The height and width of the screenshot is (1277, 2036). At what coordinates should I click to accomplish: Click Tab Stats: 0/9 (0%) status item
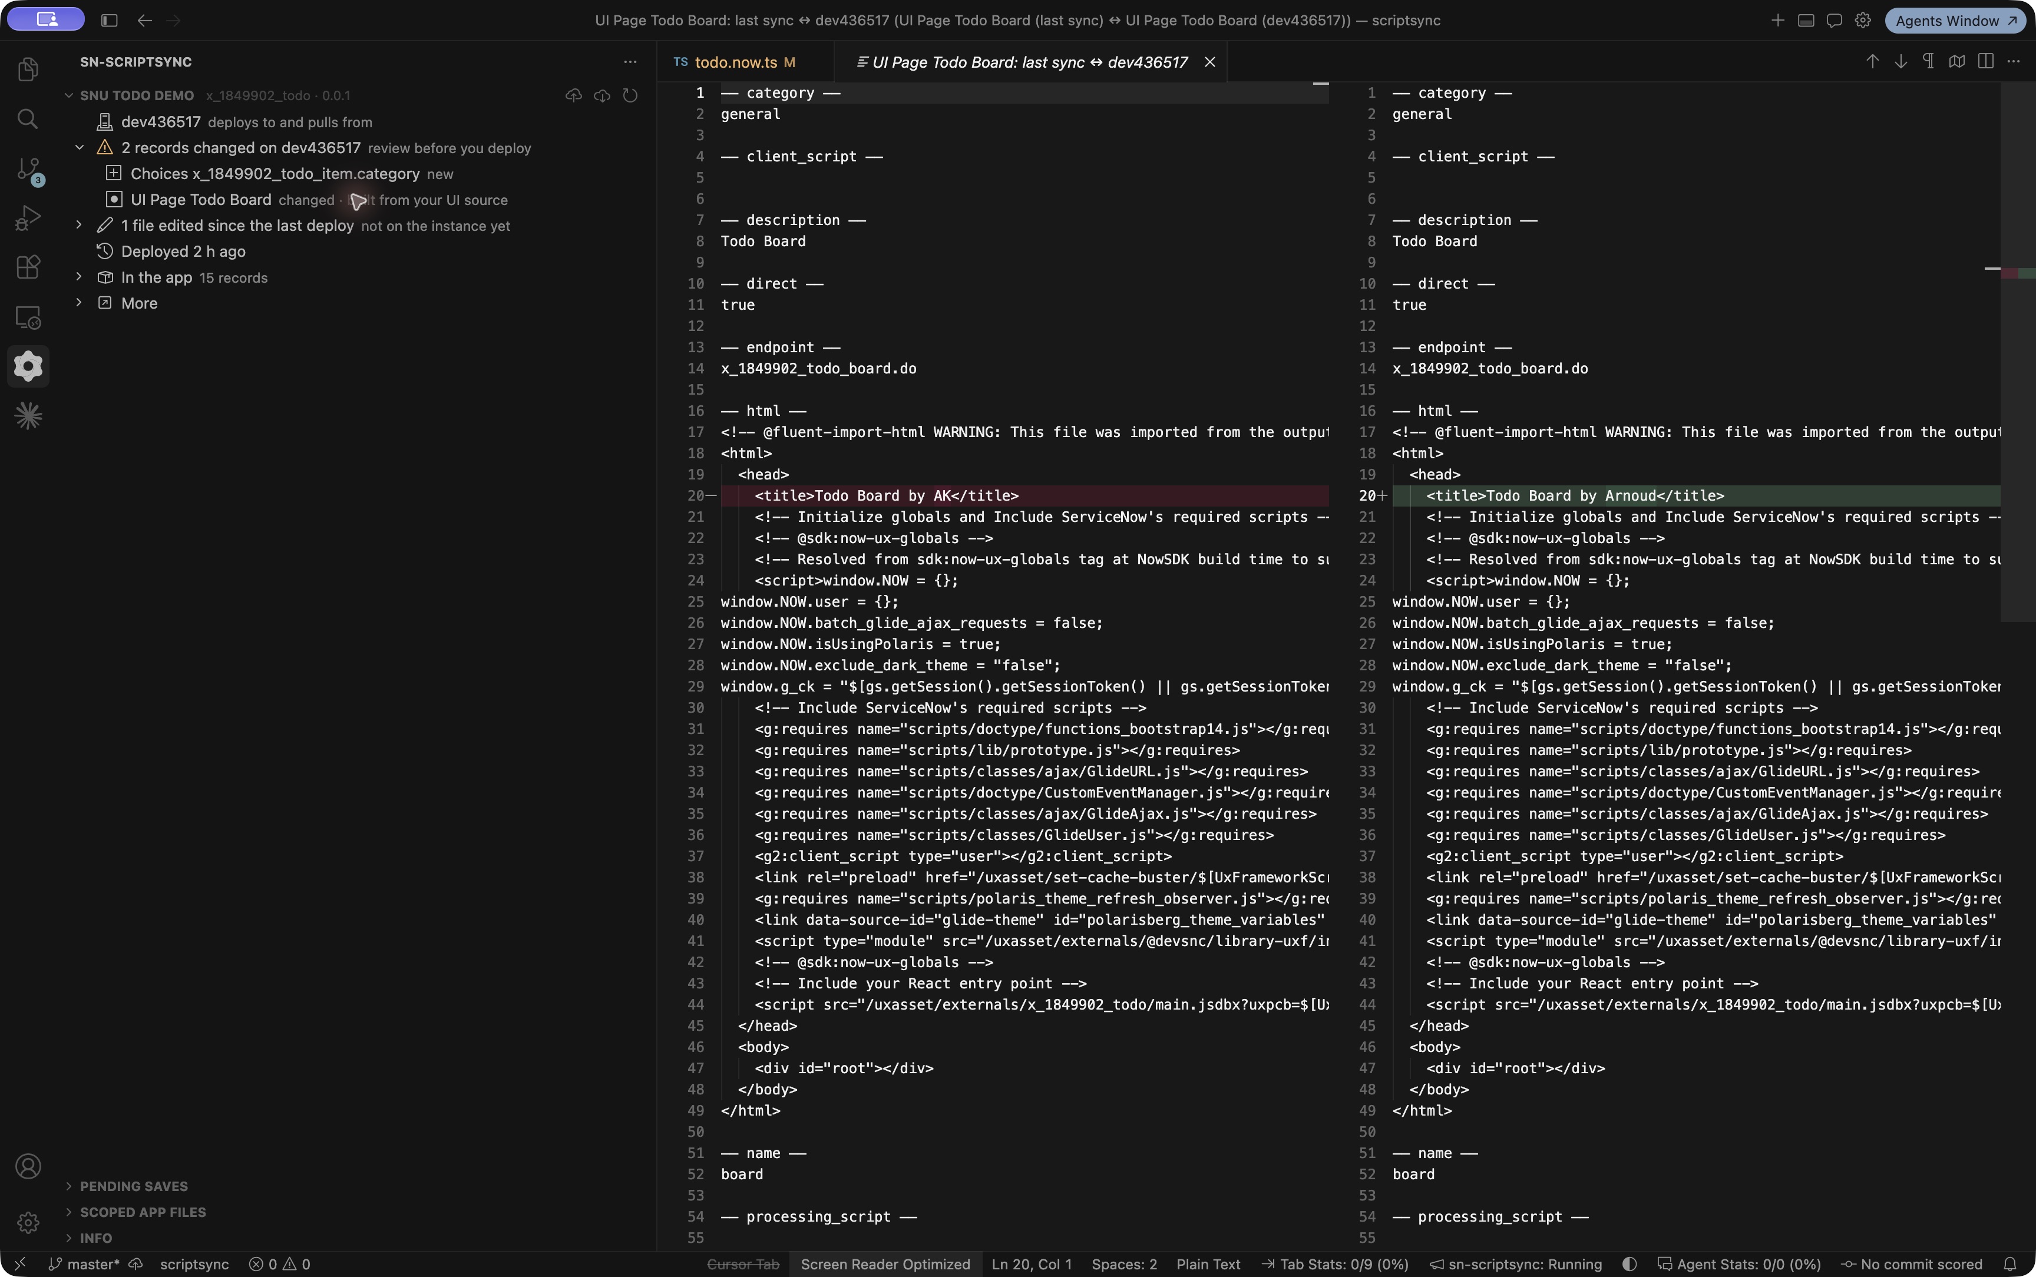pyautogui.click(x=1335, y=1264)
